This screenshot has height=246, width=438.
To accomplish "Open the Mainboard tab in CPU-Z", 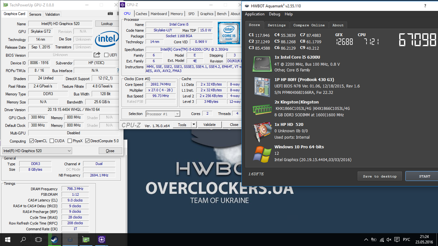I will 159,14.
